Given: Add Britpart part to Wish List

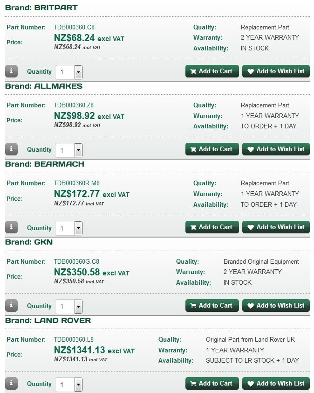Looking at the screenshot, I should (276, 71).
